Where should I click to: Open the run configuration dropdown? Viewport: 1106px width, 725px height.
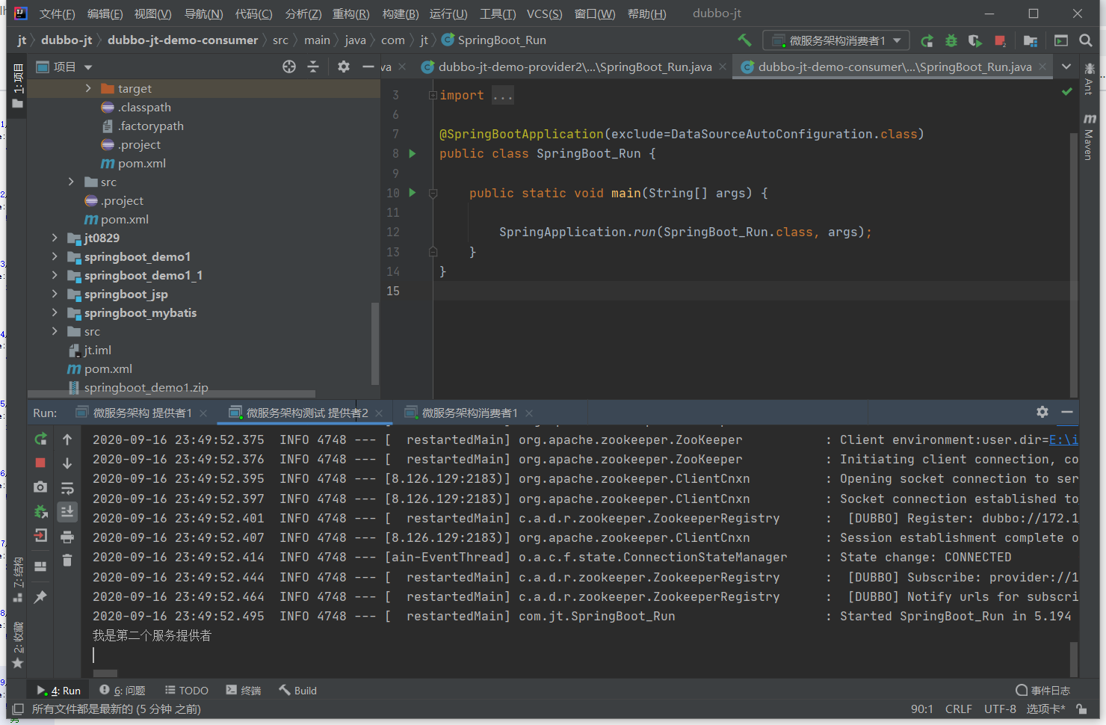[835, 40]
